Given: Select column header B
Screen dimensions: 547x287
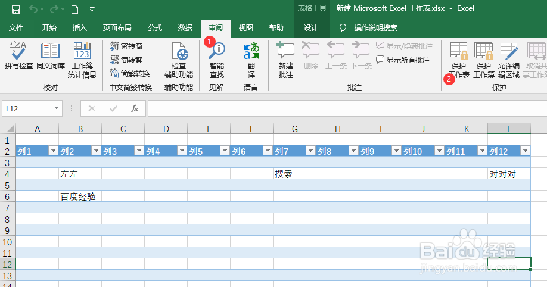Looking at the screenshot, I should [80, 129].
